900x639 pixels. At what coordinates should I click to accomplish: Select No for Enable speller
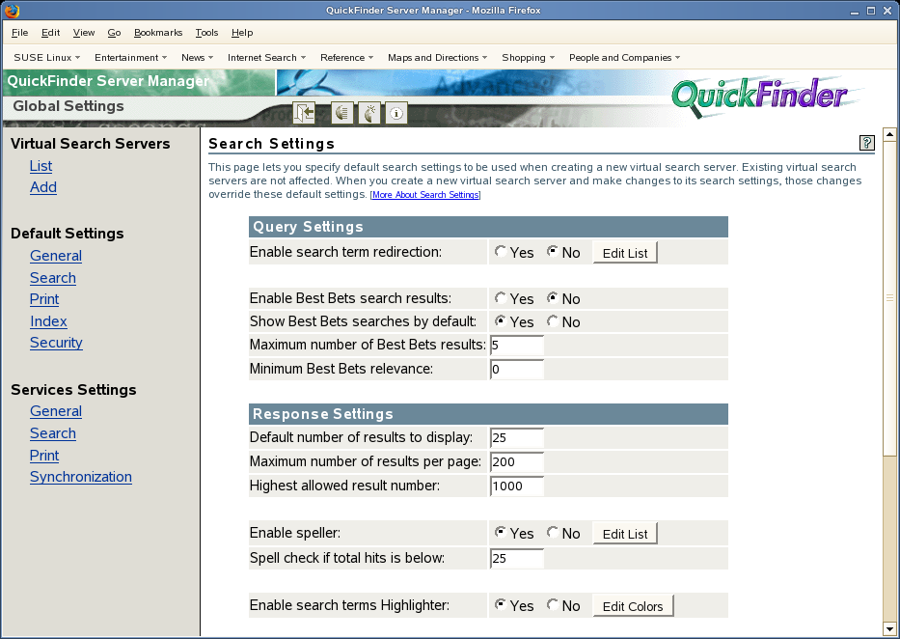tap(552, 532)
